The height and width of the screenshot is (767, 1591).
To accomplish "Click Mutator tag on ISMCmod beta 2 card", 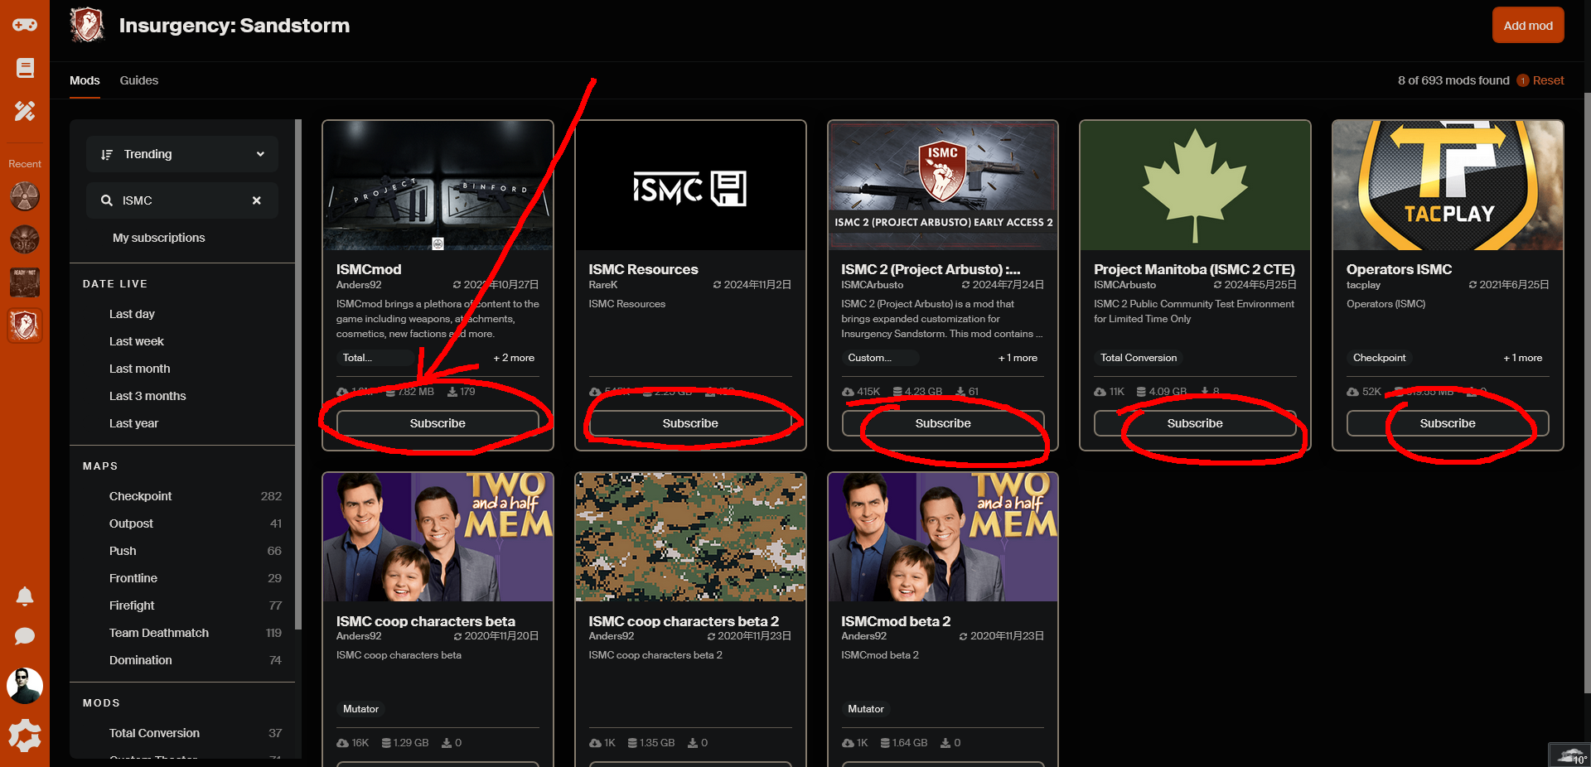I will (x=866, y=709).
